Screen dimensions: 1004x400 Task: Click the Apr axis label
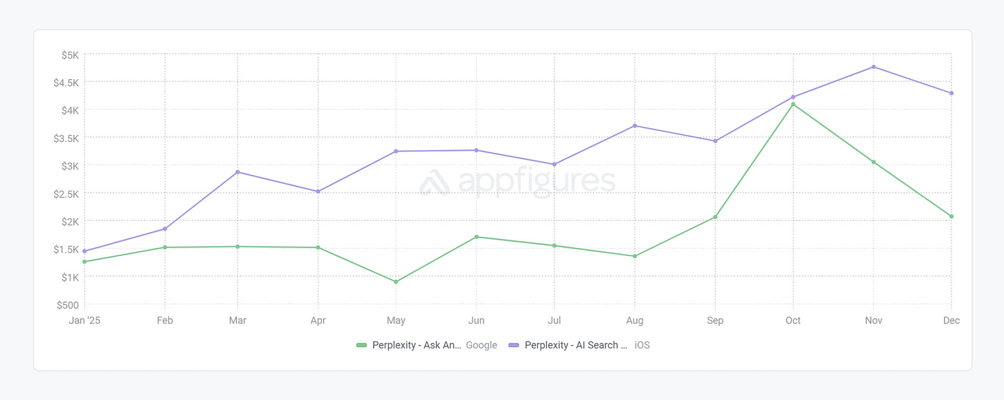tap(318, 321)
